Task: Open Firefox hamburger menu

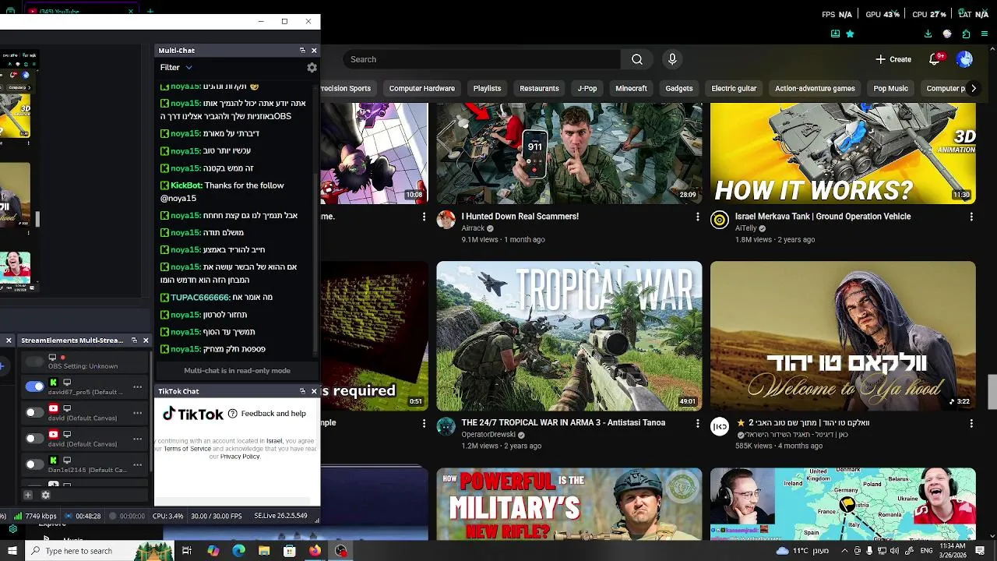Action: click(x=985, y=34)
